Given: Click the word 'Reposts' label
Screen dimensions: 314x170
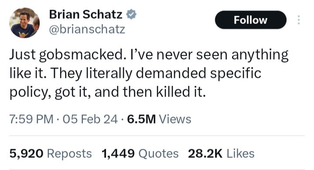Looking at the screenshot, I should (x=69, y=154).
